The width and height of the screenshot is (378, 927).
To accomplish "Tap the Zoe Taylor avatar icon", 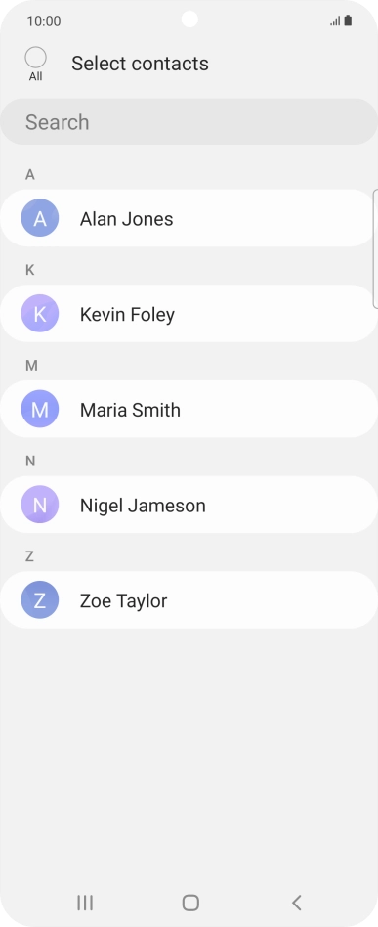I will point(40,600).
